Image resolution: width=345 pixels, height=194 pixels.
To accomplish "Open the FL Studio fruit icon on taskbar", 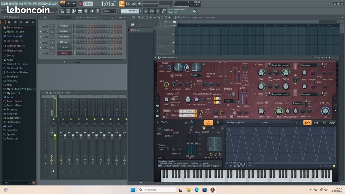I will (212, 190).
